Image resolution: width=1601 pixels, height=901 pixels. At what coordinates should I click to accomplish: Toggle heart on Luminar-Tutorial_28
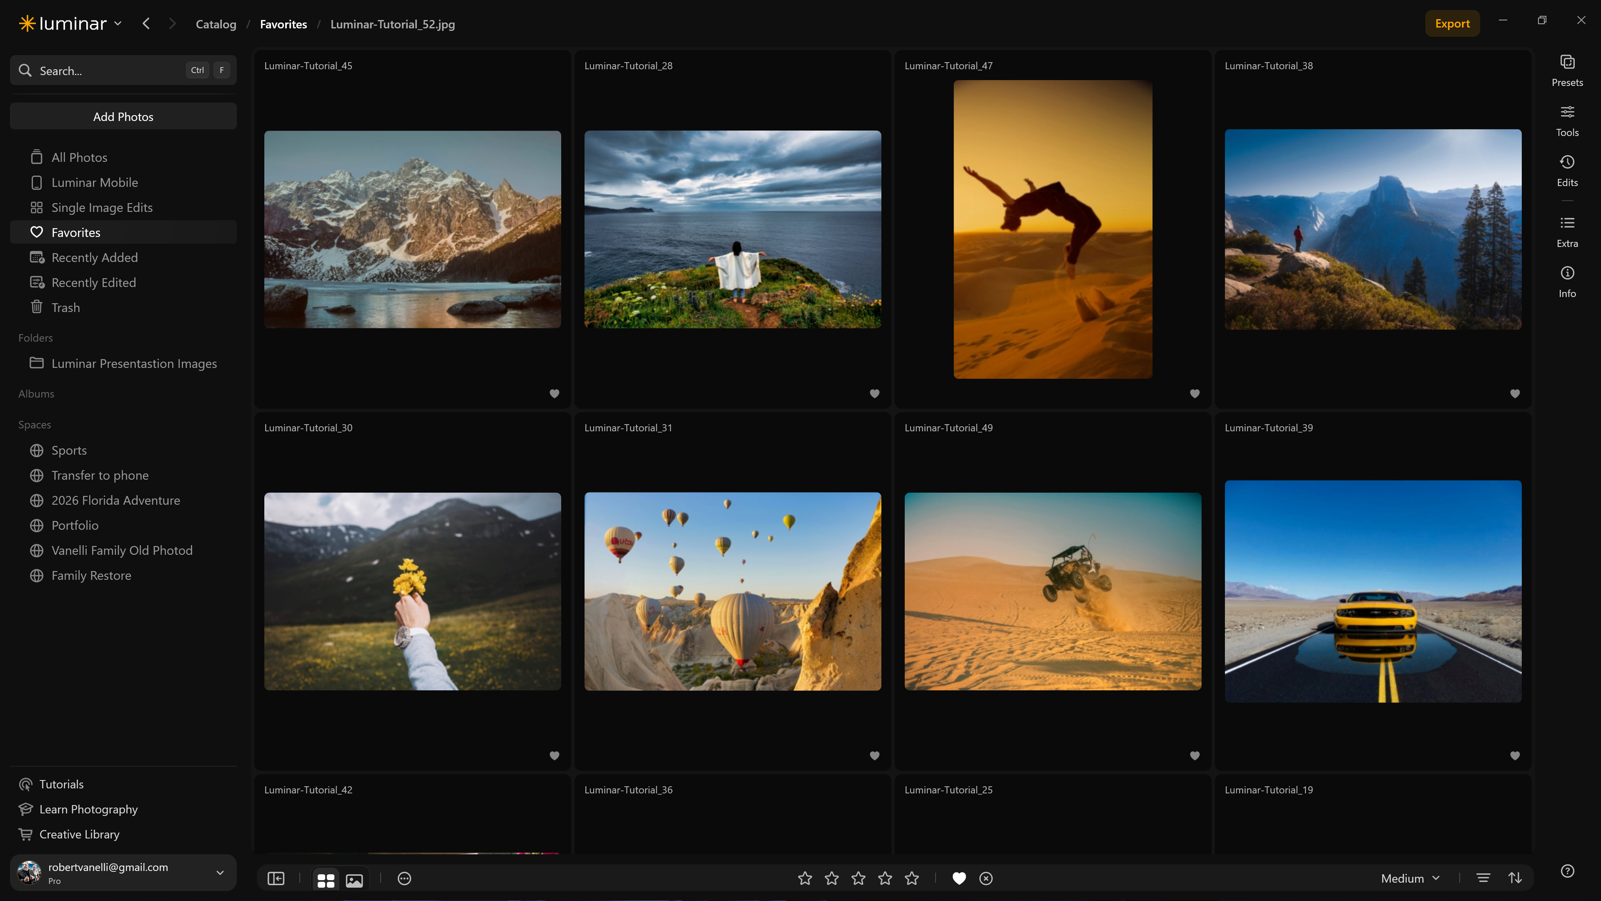pyautogui.click(x=874, y=394)
